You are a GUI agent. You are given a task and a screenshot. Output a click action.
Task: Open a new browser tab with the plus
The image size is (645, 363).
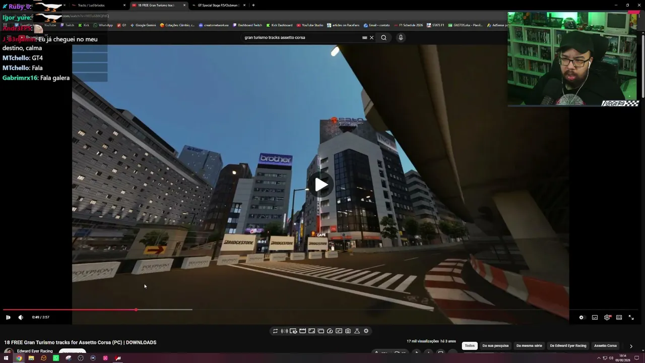(x=253, y=5)
